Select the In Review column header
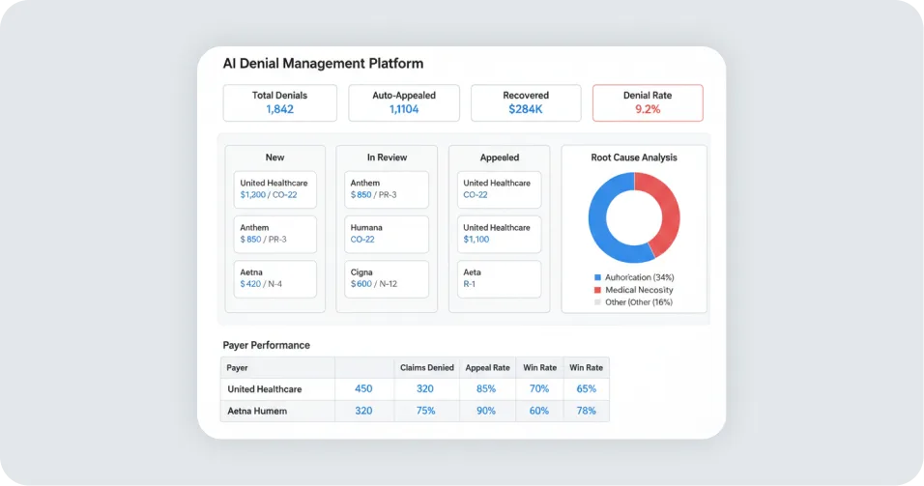This screenshot has width=924, height=486. (x=387, y=157)
